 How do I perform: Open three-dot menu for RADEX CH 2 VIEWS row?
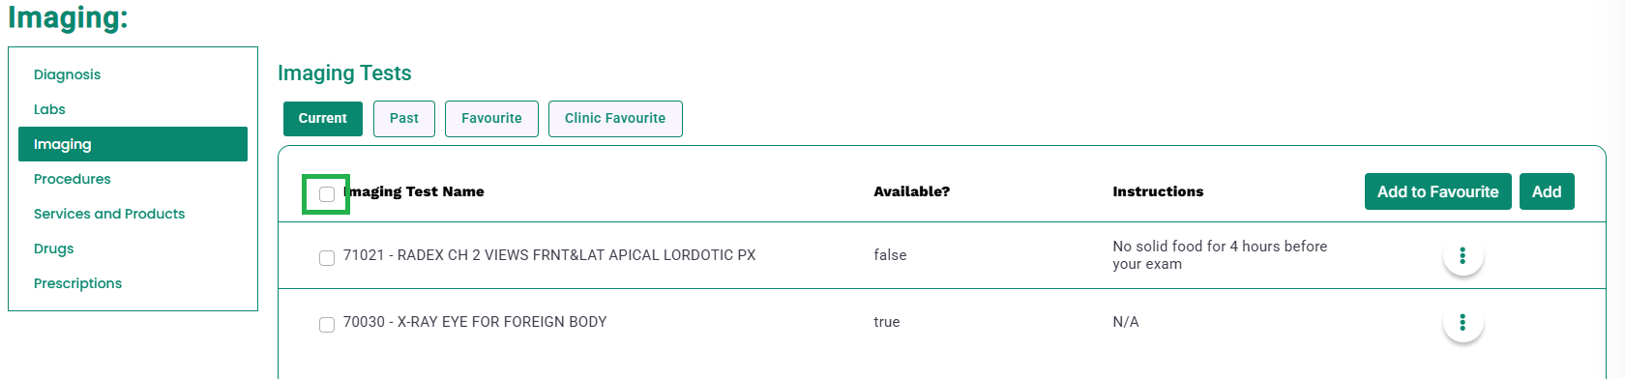(x=1462, y=255)
